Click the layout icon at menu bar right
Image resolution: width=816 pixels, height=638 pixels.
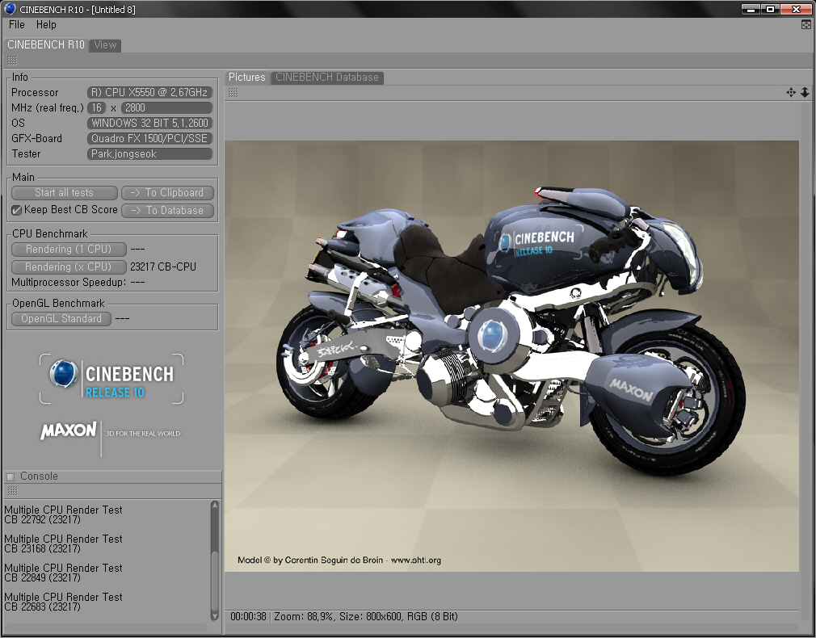(x=805, y=24)
